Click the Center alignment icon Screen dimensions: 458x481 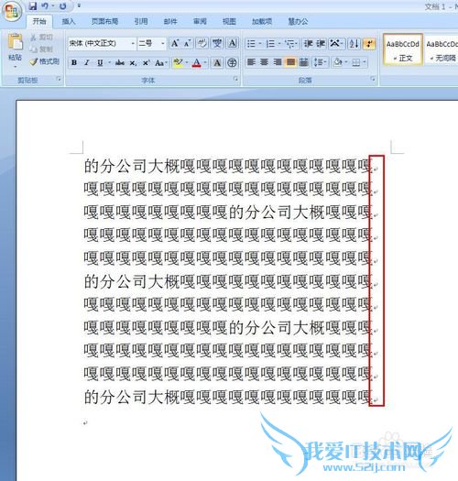click(264, 62)
